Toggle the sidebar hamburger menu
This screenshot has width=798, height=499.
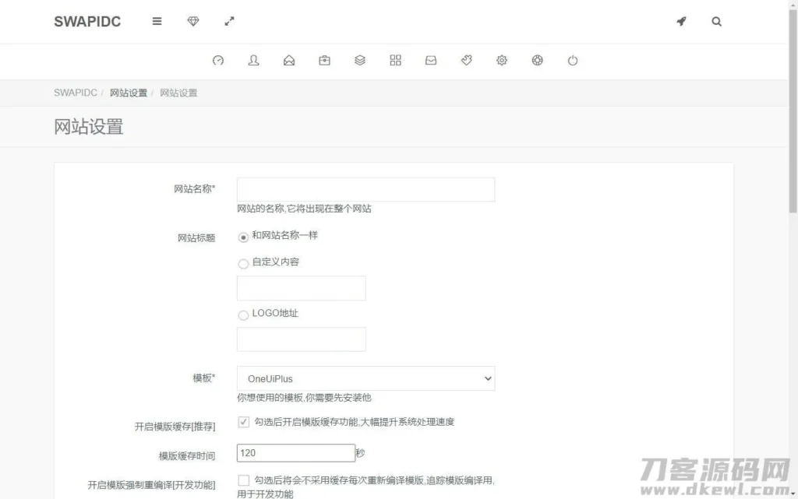(x=157, y=21)
